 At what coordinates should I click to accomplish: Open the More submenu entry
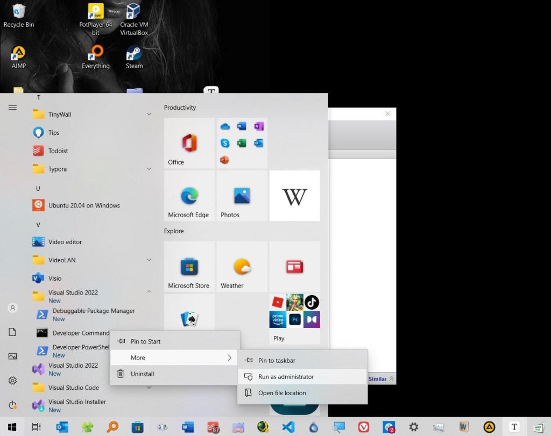pyautogui.click(x=175, y=358)
